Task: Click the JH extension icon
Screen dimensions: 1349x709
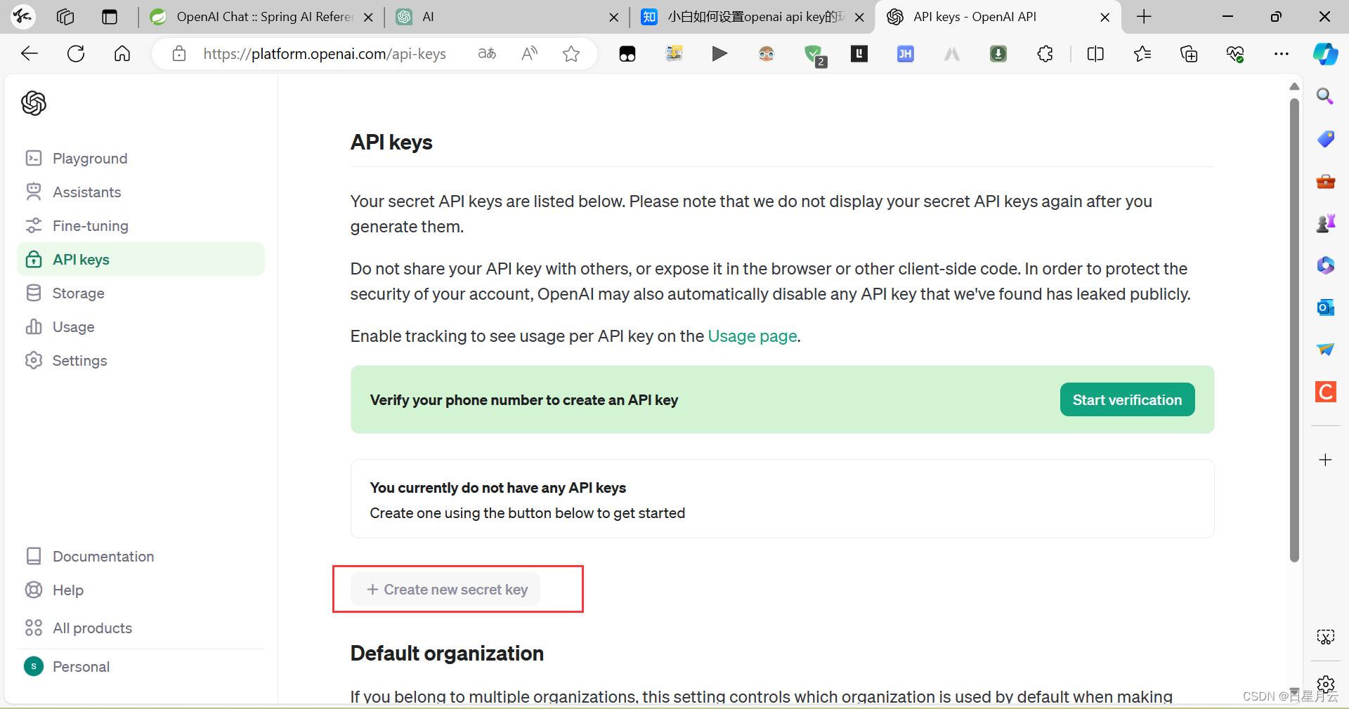Action: click(906, 54)
